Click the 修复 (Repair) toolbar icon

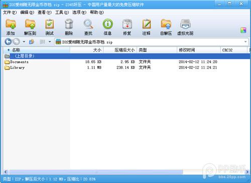pyautogui.click(x=127, y=24)
